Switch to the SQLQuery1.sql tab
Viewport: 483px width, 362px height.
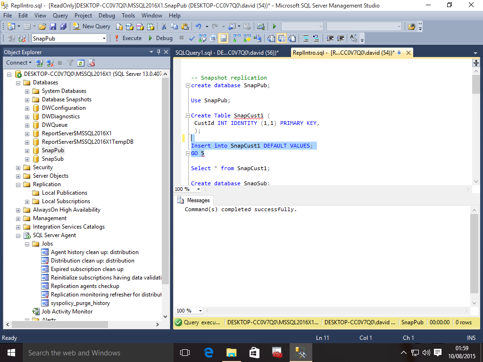226,53
